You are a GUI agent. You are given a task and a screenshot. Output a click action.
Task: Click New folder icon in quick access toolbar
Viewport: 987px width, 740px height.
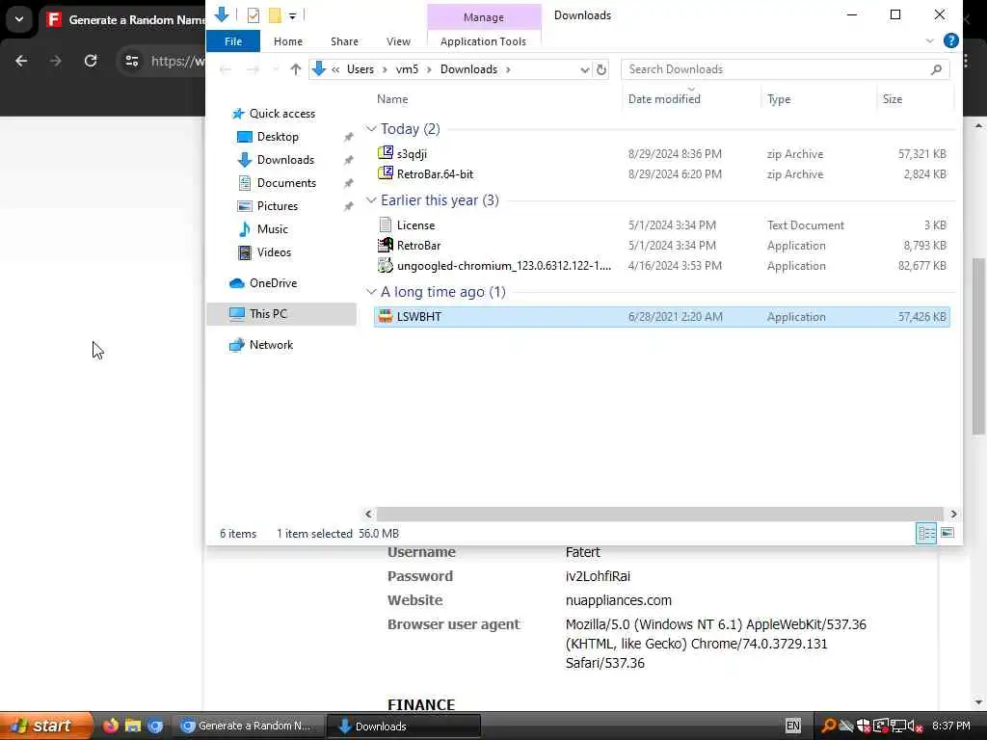click(x=275, y=15)
